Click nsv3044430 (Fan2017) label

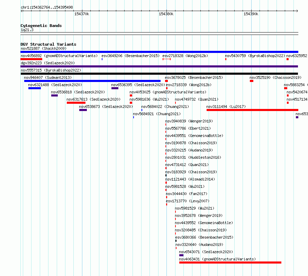pos(187,194)
